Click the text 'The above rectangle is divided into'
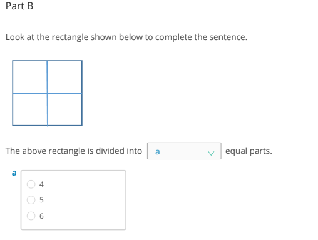The height and width of the screenshot is (240, 318). [74, 151]
